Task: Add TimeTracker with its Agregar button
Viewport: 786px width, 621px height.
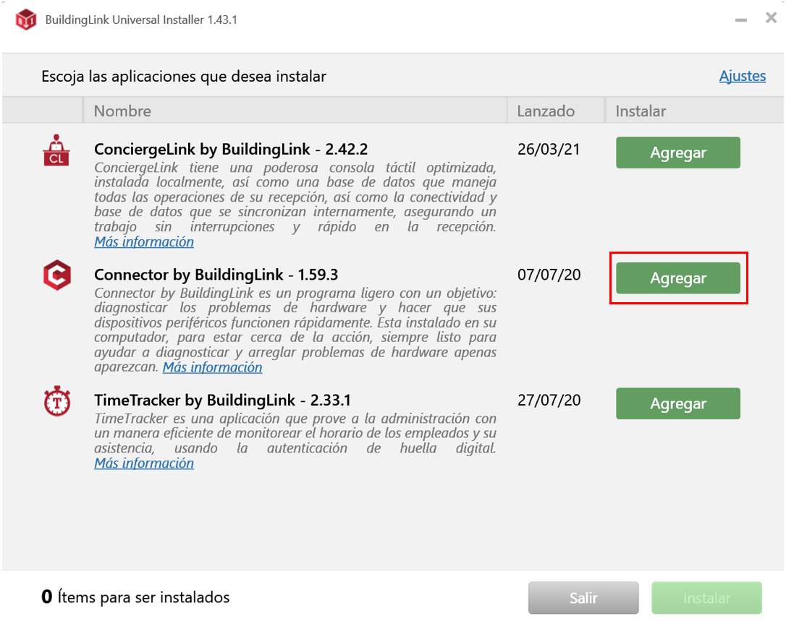Action: click(677, 403)
